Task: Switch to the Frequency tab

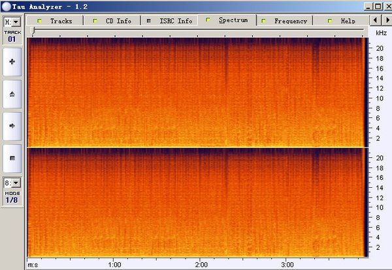Action: click(285, 21)
